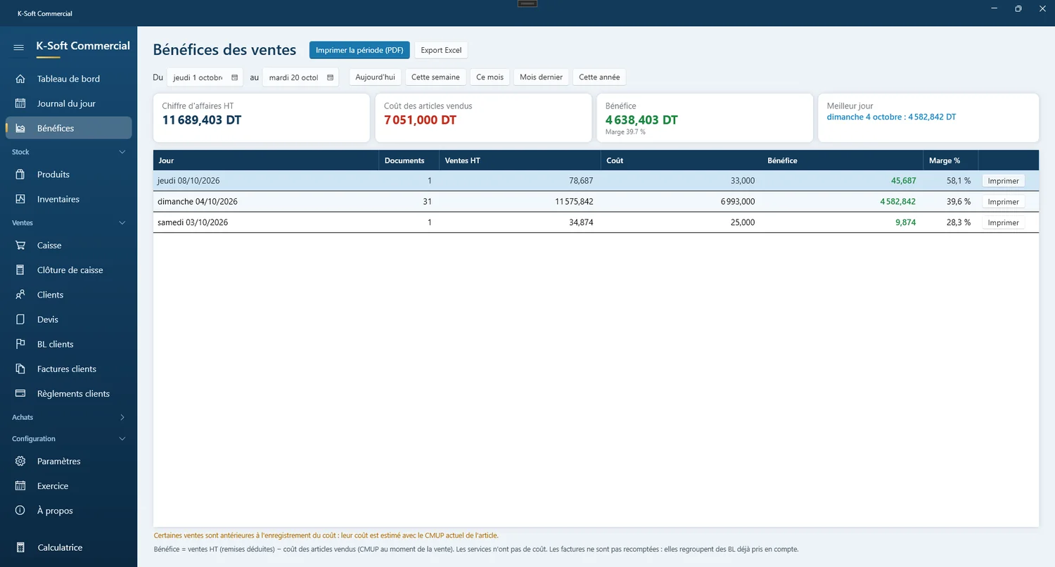Filter period to Mois dernier

point(541,77)
